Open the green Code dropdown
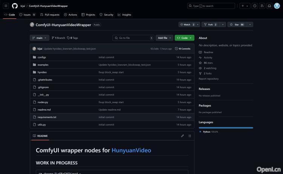Screen dimensions: 283x174 point(184,38)
